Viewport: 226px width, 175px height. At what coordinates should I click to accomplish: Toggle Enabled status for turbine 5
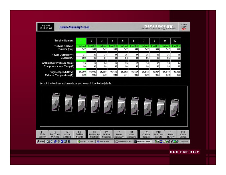click(x=123, y=46)
